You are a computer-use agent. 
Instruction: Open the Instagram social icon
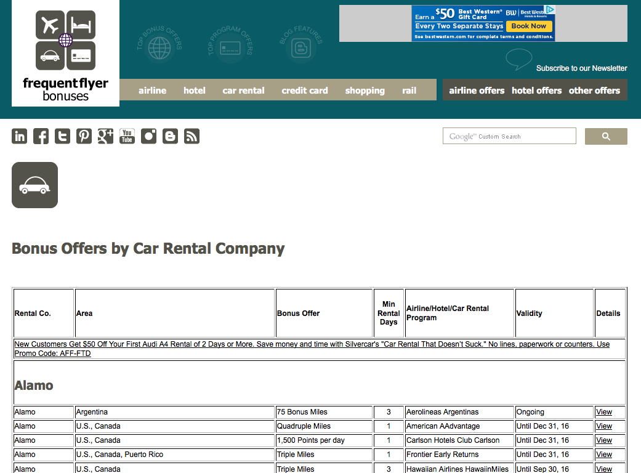tap(149, 136)
